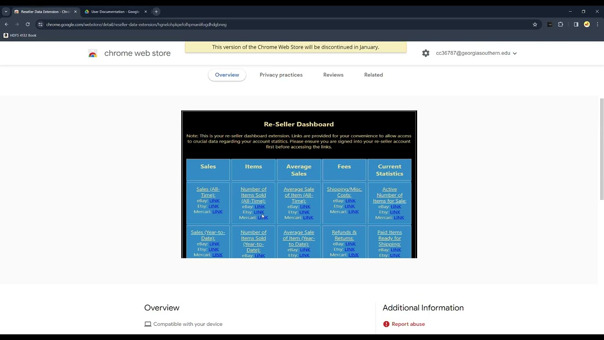Open the web store settings gear

[x=426, y=53]
